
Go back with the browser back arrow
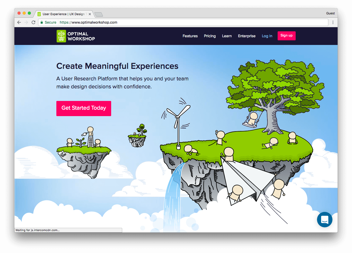pyautogui.click(x=19, y=22)
